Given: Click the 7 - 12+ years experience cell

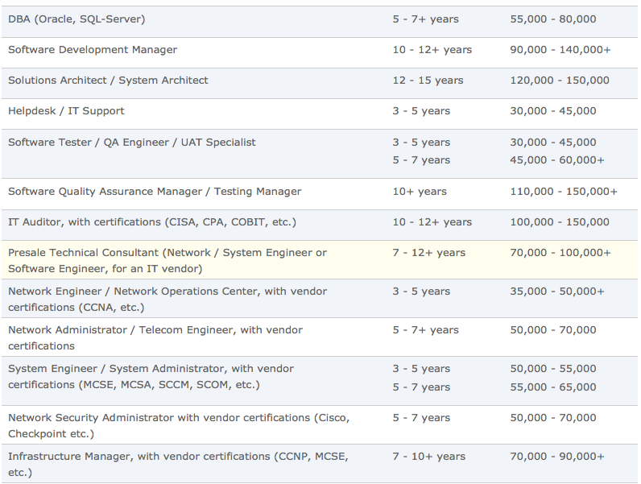Looking at the screenshot, I should [428, 253].
